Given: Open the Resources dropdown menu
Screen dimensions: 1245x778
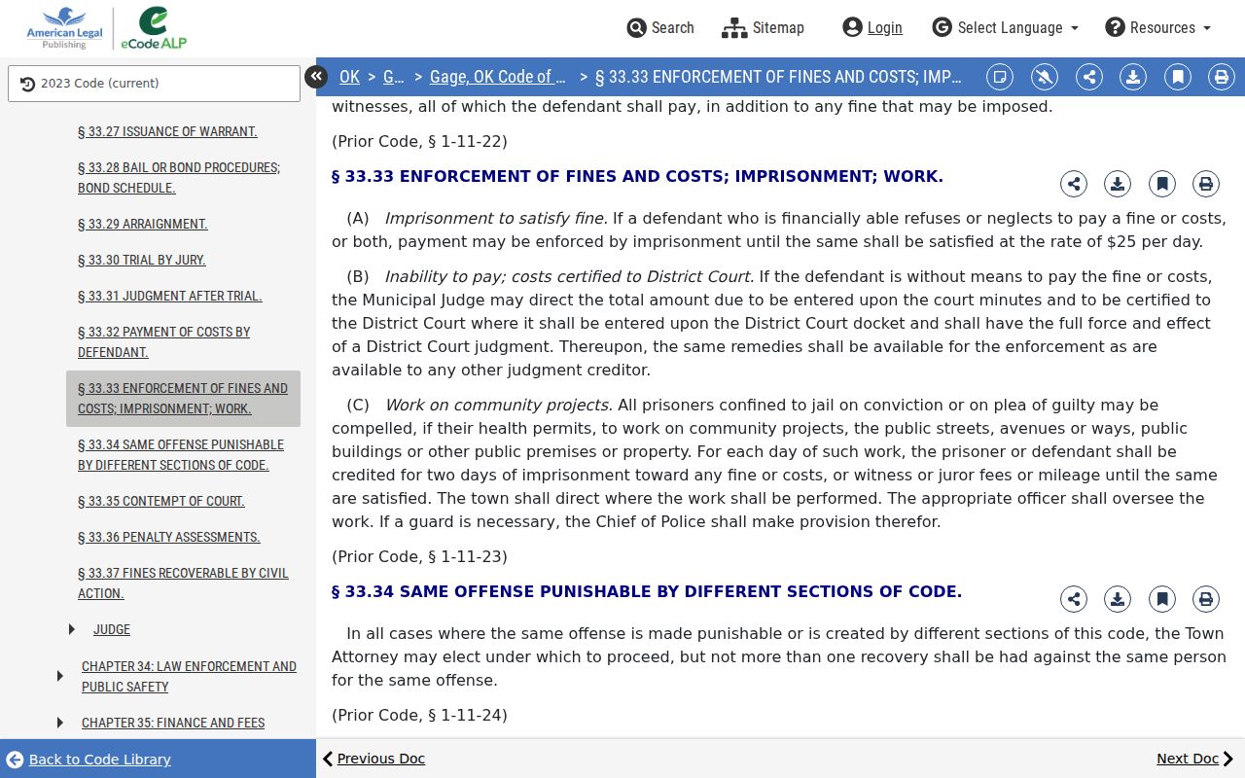Looking at the screenshot, I should [x=1157, y=28].
